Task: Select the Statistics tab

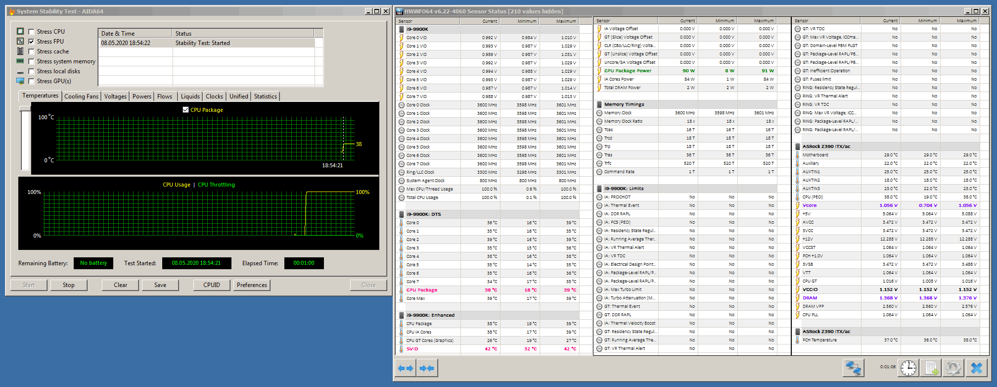Action: (265, 97)
